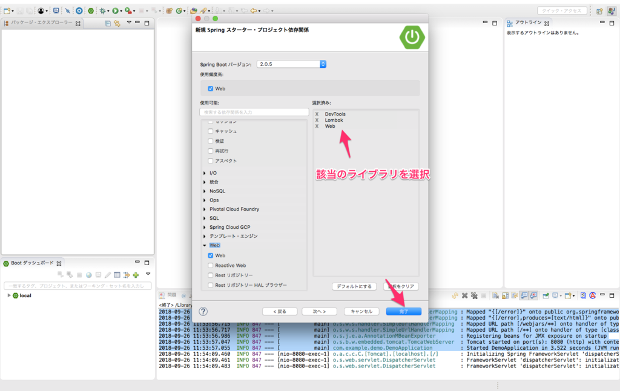Uncheck Web under the Web category
Viewport: 620px width, 391px height.
click(x=210, y=255)
